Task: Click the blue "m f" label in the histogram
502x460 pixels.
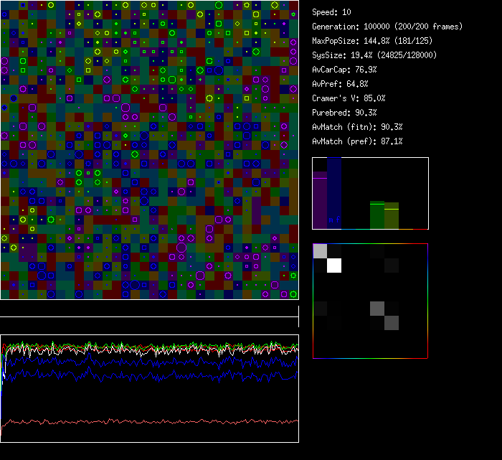Action: [x=334, y=220]
